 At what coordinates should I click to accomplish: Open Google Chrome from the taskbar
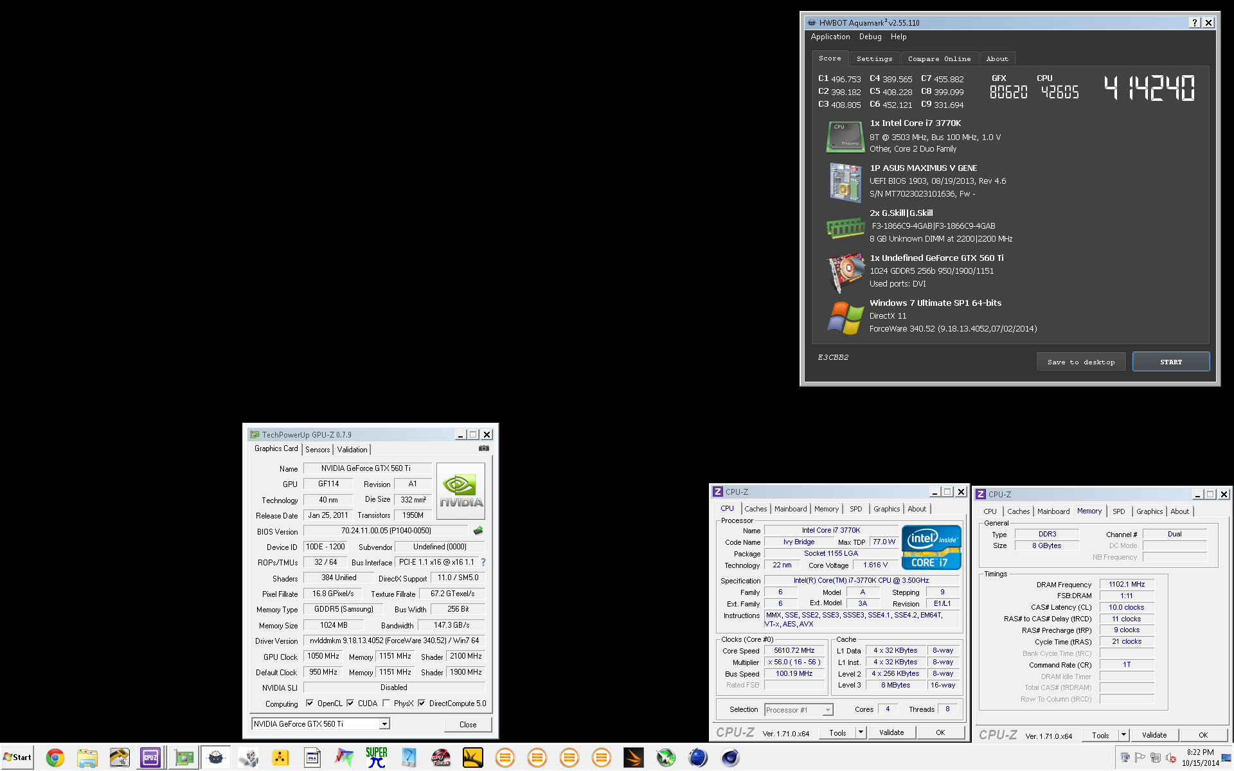[55, 758]
